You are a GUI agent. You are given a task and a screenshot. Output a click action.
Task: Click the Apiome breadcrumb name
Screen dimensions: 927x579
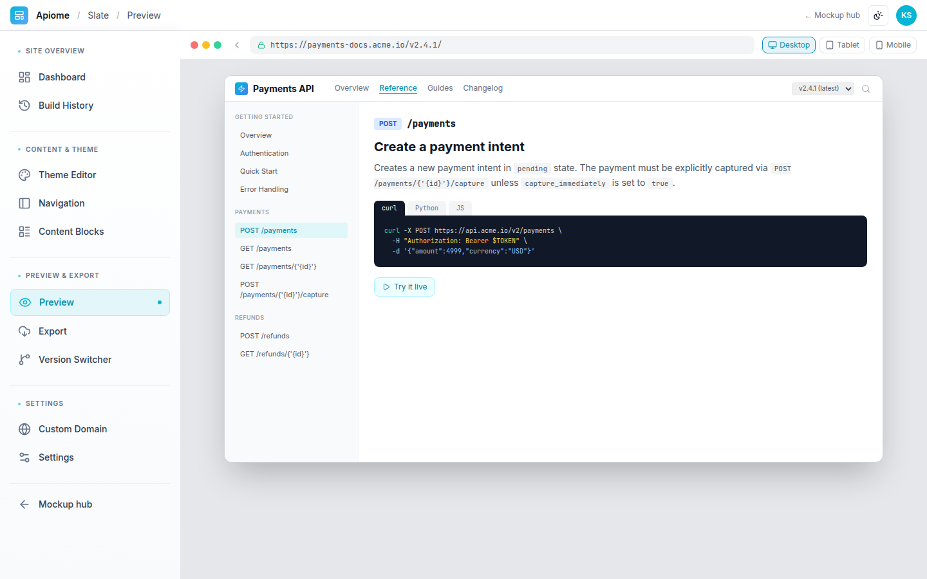click(x=53, y=15)
